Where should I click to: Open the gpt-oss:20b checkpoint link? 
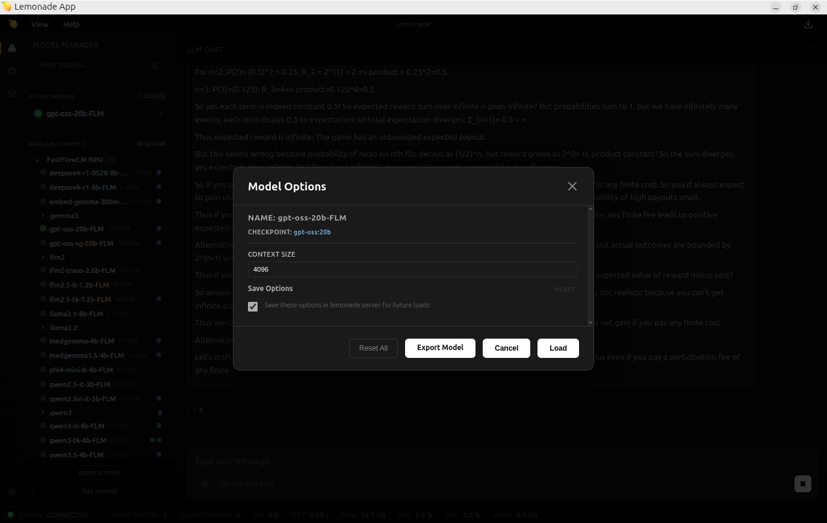(x=312, y=232)
